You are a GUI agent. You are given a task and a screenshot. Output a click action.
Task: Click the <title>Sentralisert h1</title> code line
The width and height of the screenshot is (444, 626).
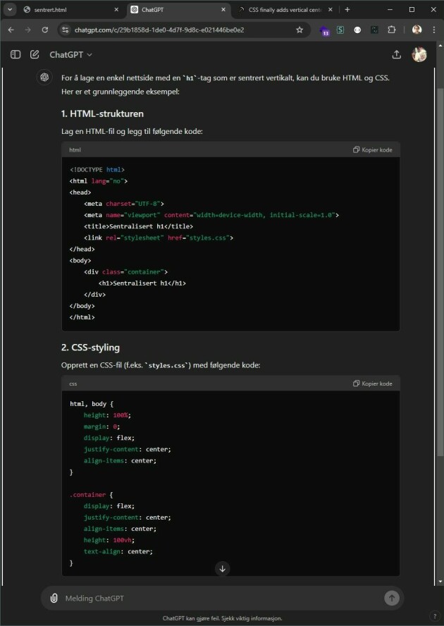(x=139, y=226)
